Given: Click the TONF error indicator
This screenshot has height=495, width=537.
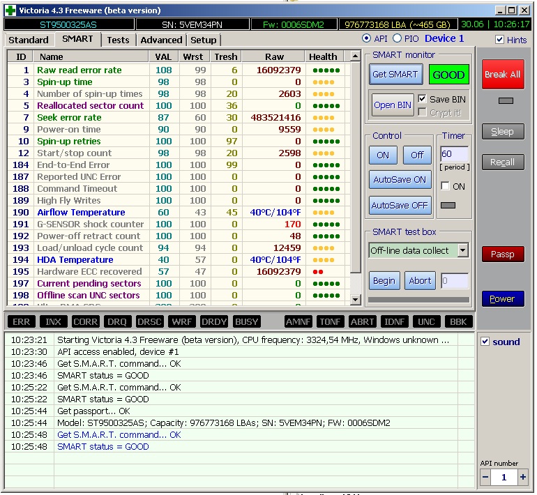Looking at the screenshot, I should coord(330,322).
